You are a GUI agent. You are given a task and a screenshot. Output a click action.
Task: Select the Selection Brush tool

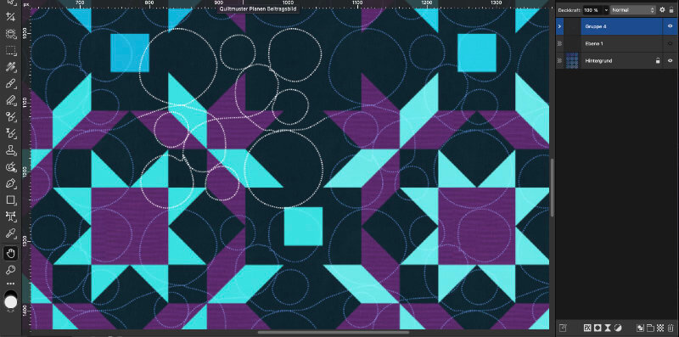(x=10, y=34)
